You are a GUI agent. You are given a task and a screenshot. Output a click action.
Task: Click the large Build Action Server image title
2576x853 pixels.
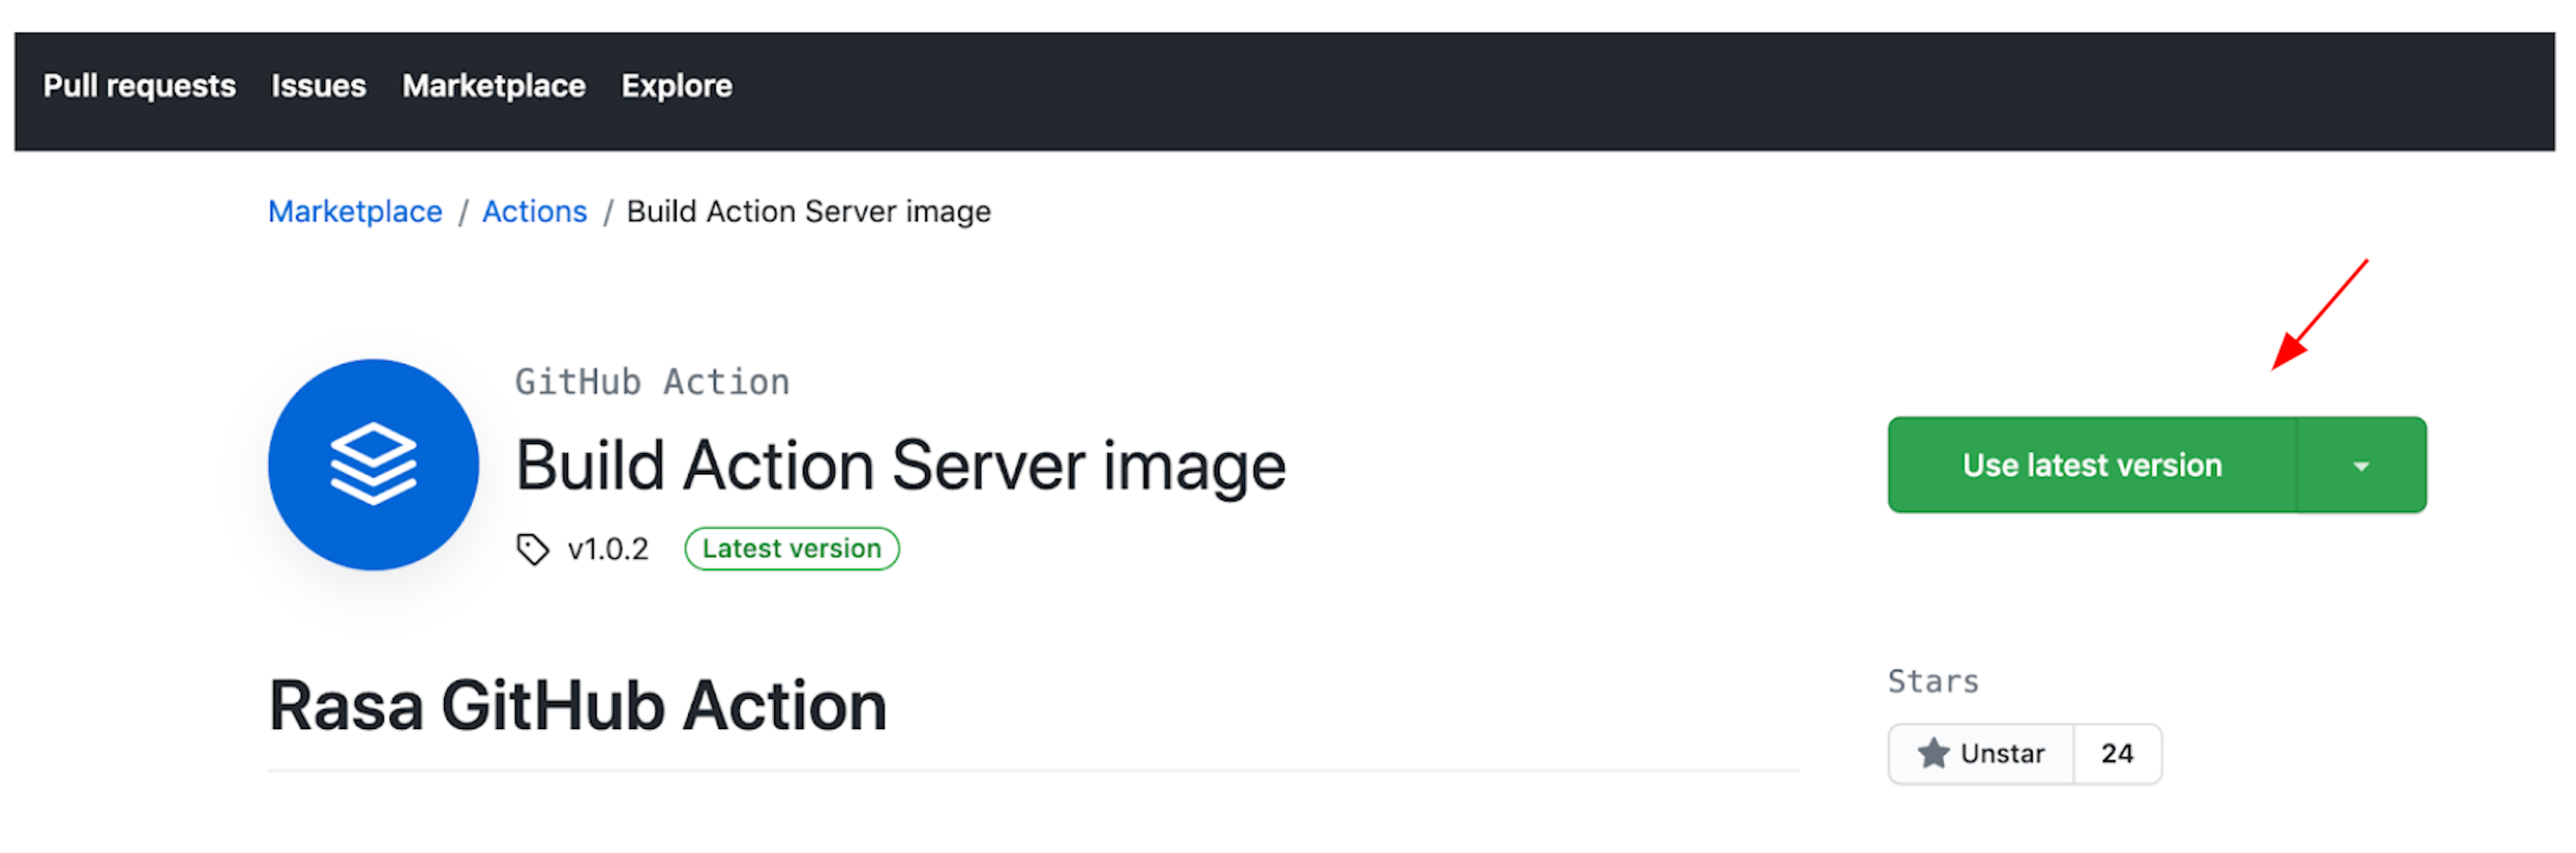(900, 466)
